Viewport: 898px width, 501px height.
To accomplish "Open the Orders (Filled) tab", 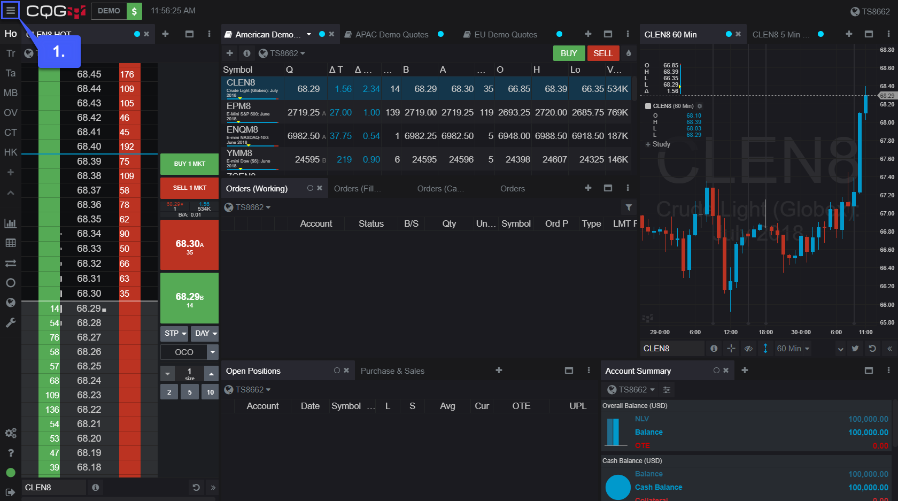I will [358, 189].
